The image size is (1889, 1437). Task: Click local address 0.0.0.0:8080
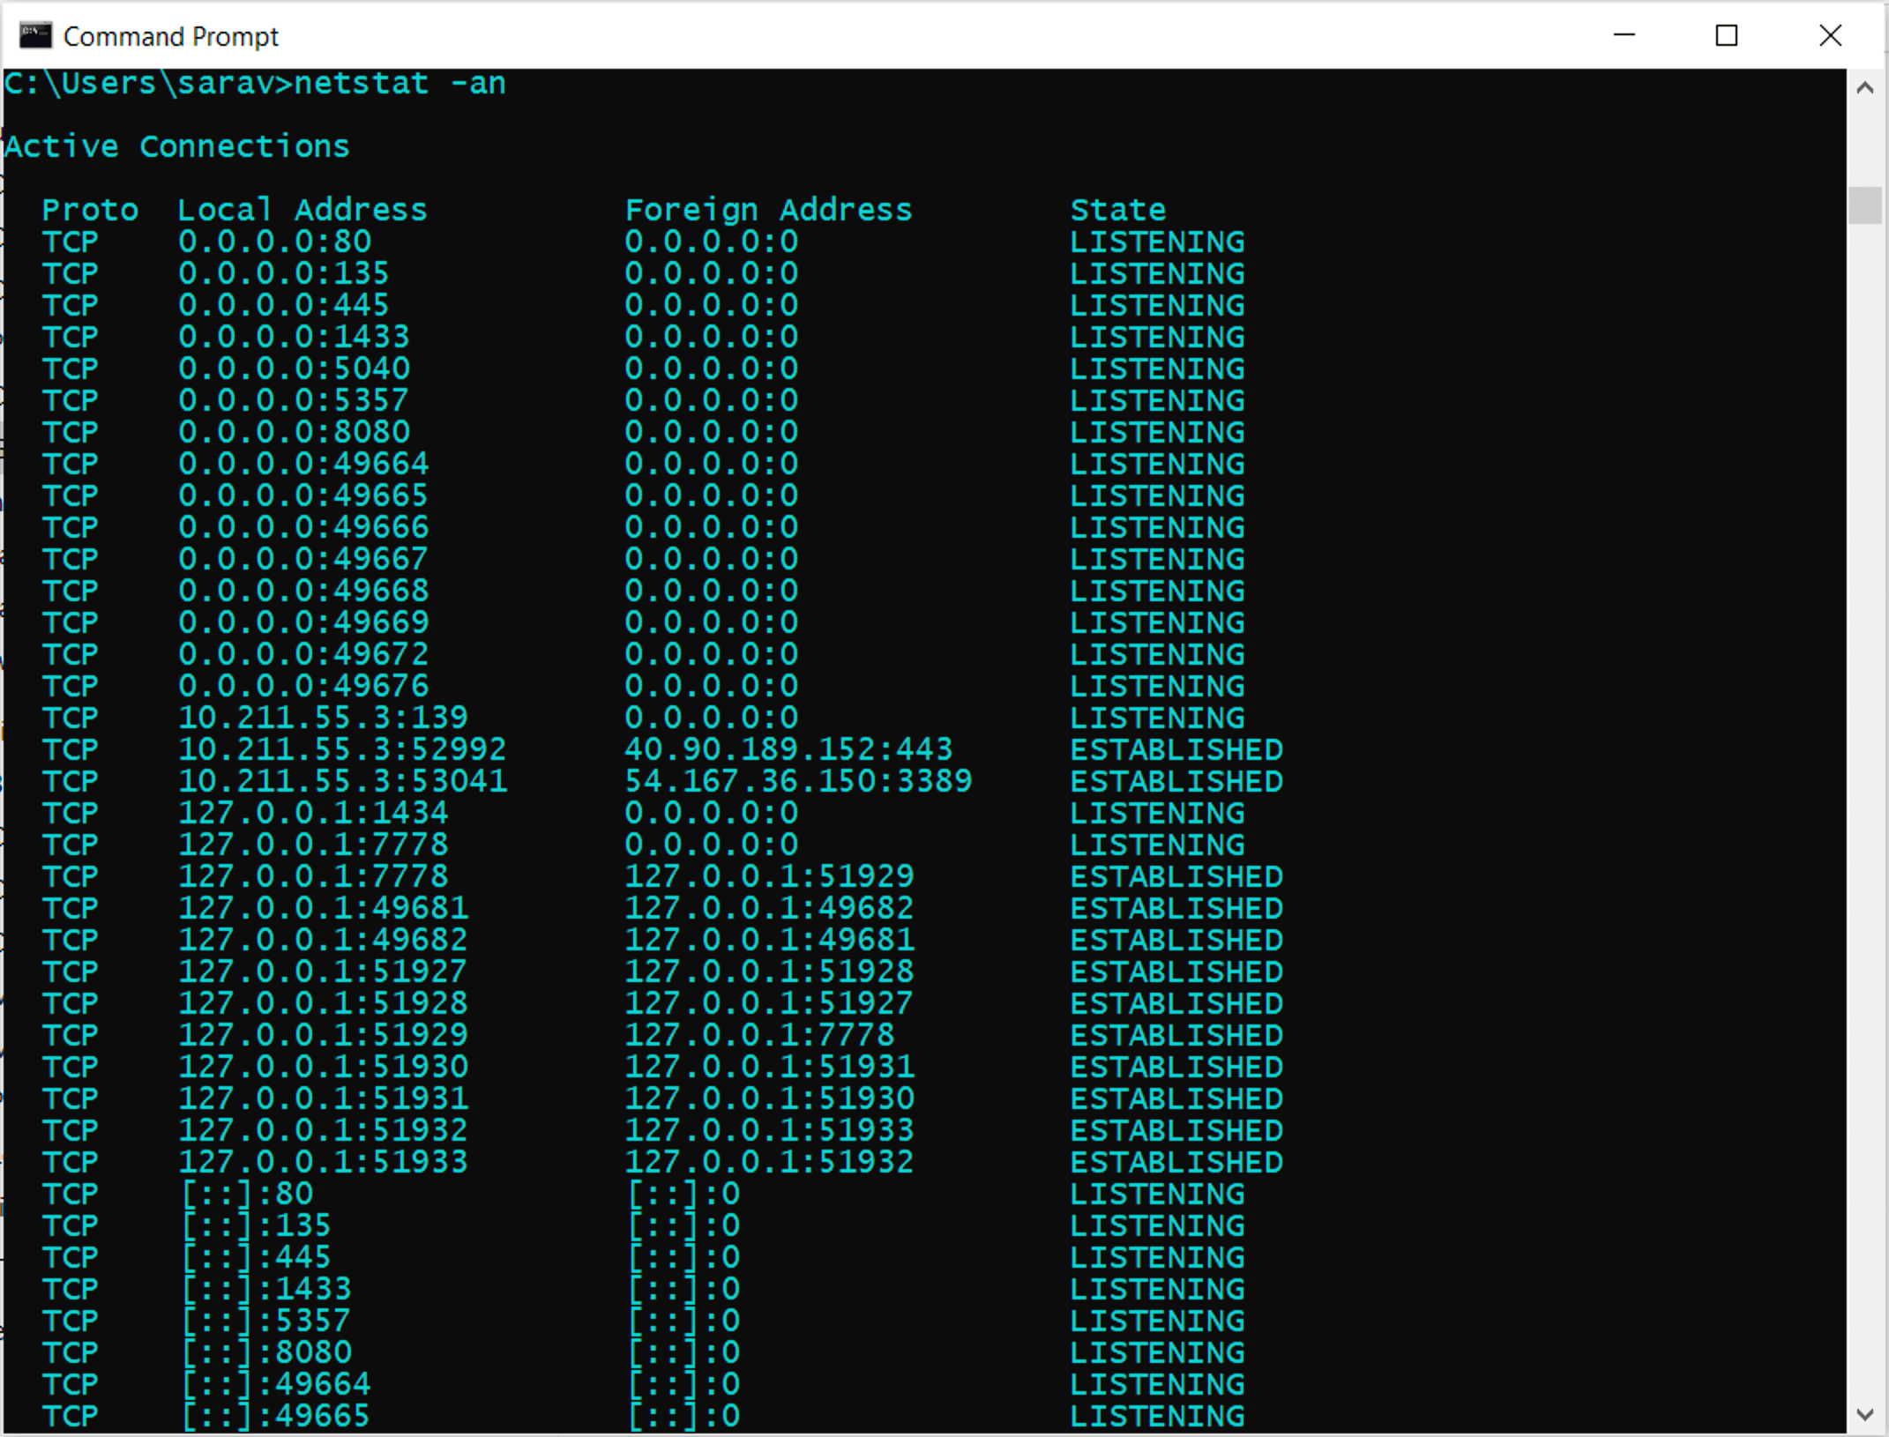294,432
